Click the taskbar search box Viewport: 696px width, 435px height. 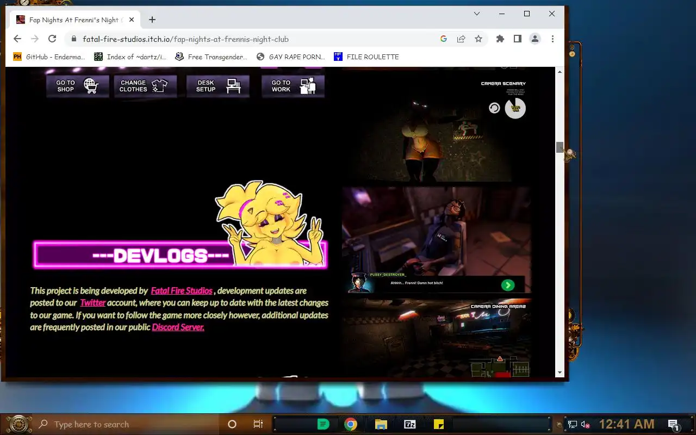point(125,424)
